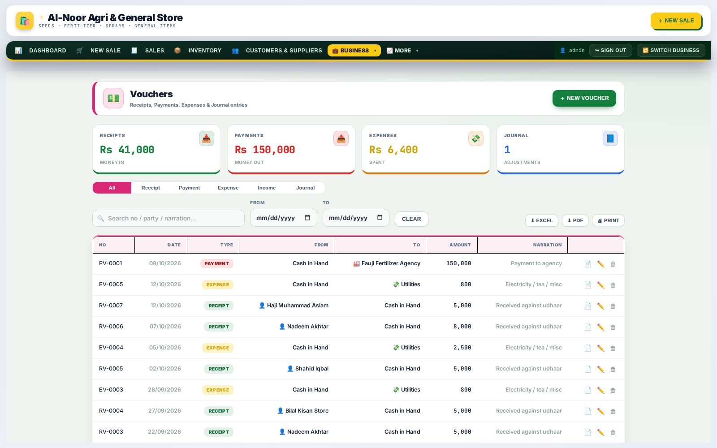Click the Receipts card inbox icon
Screen dimensions: 717x448
206,138
